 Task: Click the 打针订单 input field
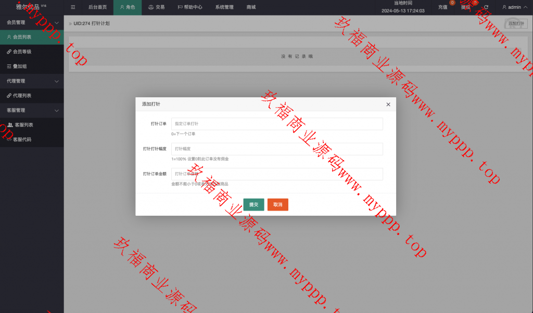tap(277, 124)
